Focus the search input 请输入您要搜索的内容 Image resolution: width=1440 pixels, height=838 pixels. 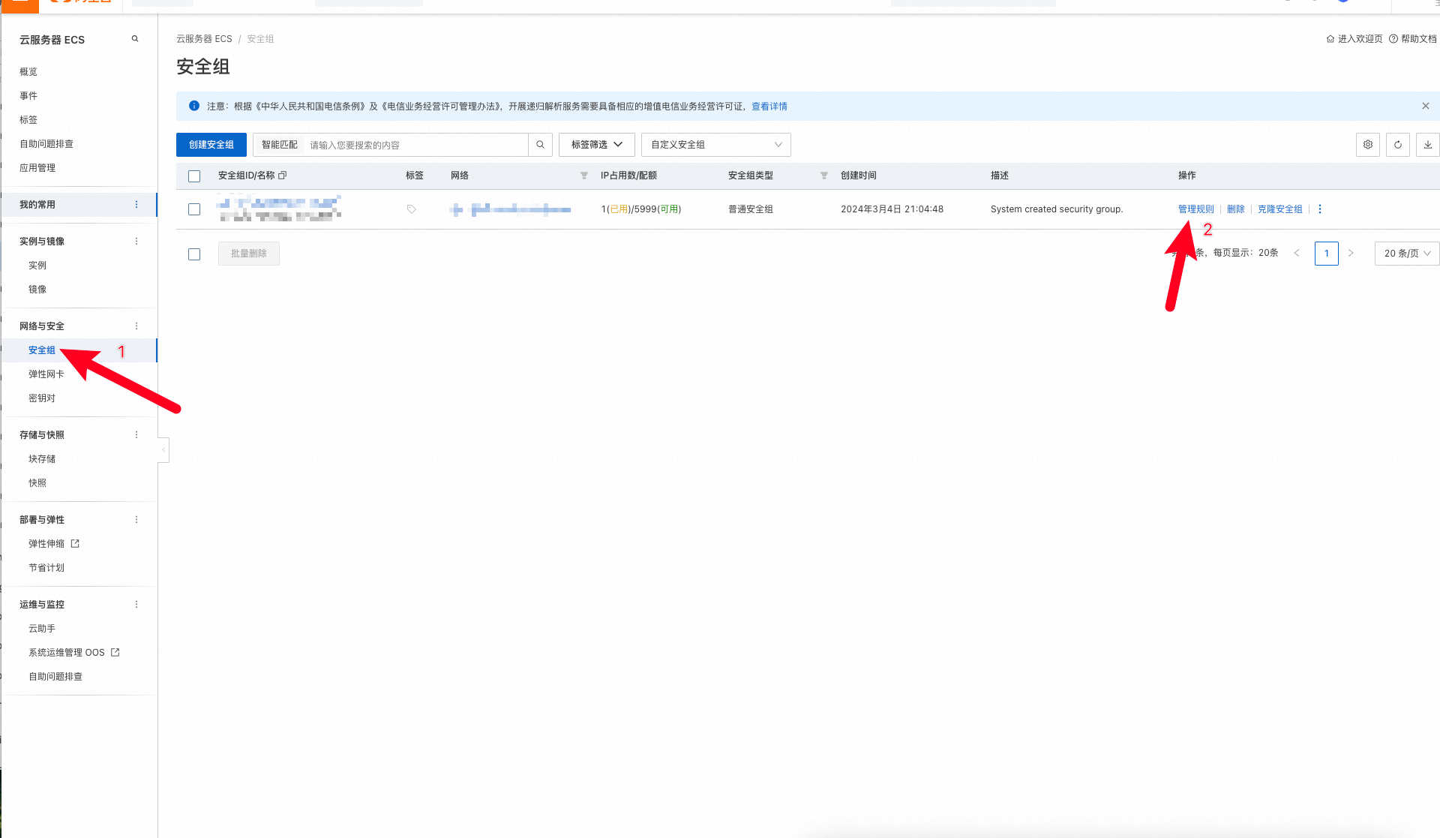[416, 145]
